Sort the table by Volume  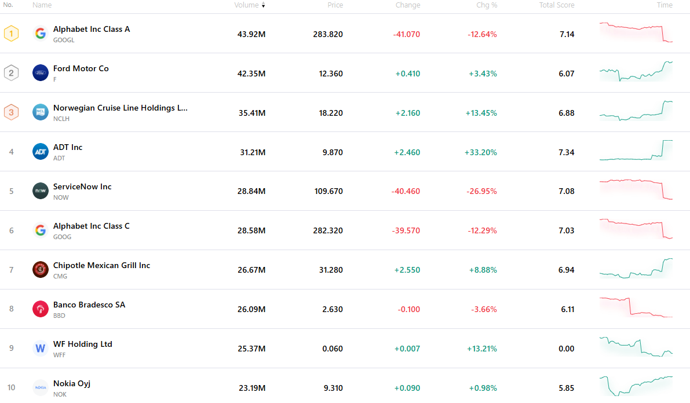coord(250,5)
